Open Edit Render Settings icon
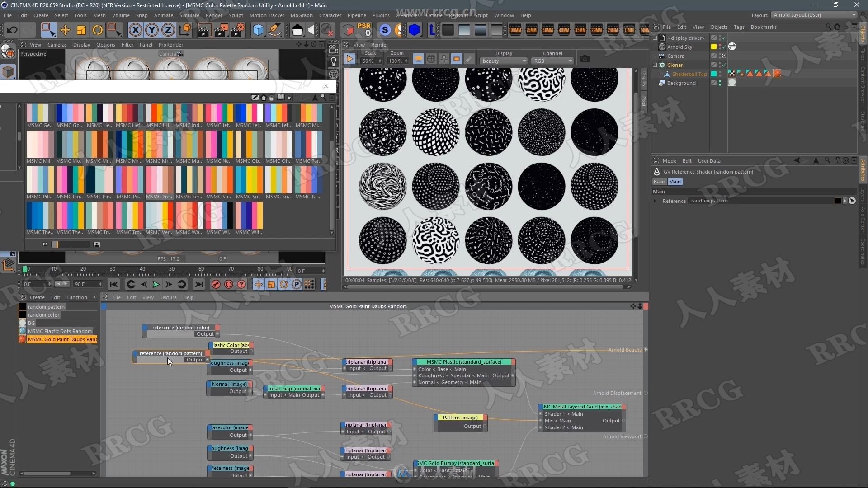This screenshot has height=488, width=868. [x=237, y=30]
